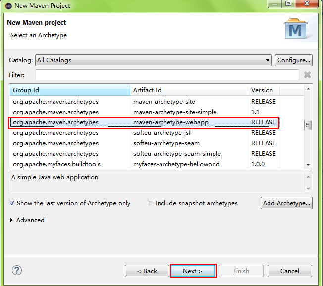Click the Cancel button
Image resolution: width=323 pixels, height=286 pixels.
coord(290,271)
